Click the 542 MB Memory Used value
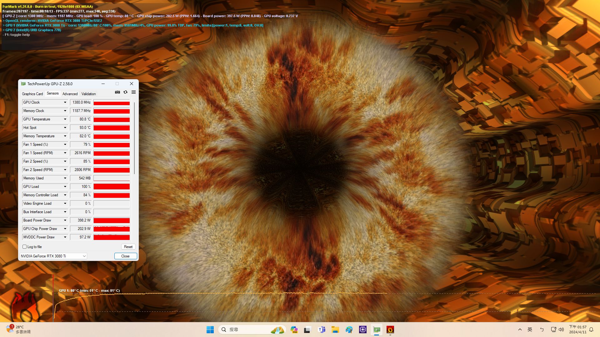Screen dimensions: 600x337 click(81, 178)
